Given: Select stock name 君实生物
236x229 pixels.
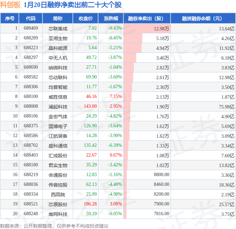Looking at the screenshot, I should click(58, 165).
